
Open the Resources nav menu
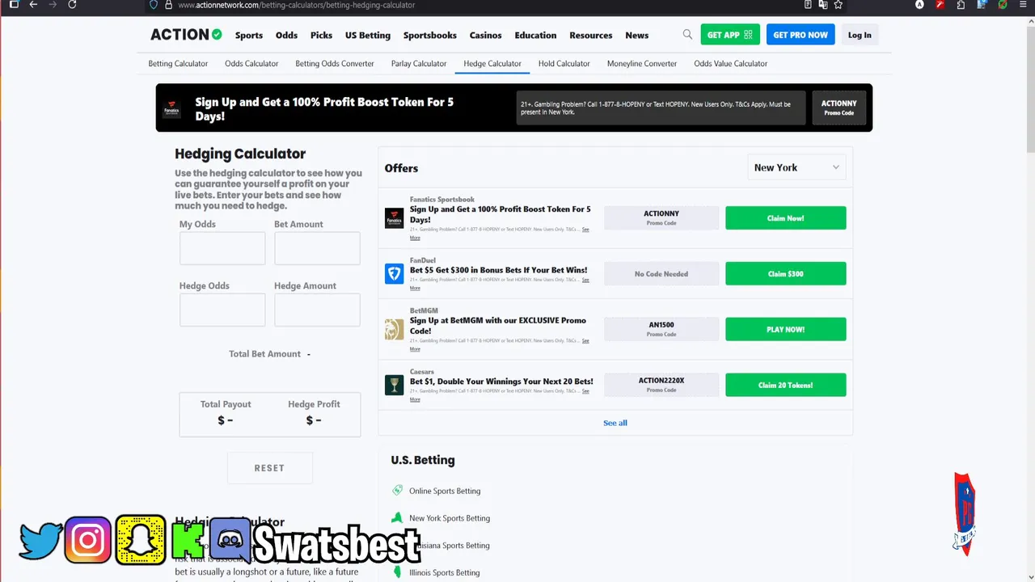pyautogui.click(x=591, y=36)
